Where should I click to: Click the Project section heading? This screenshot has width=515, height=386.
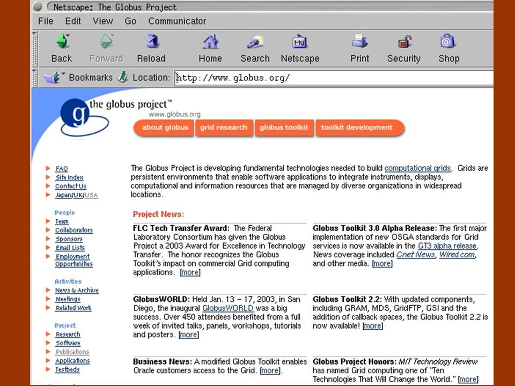(65, 325)
